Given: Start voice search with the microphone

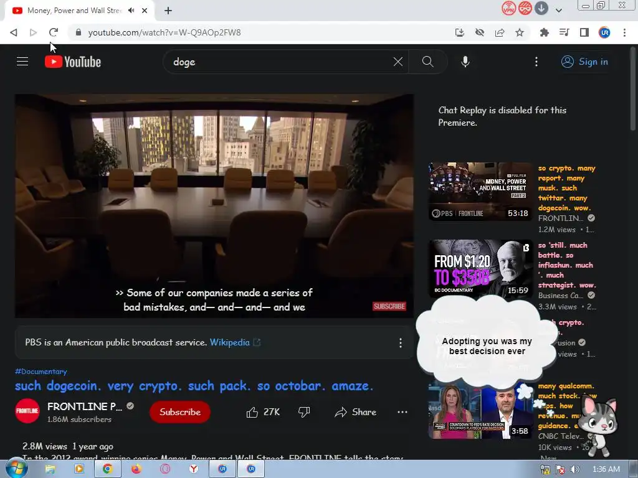Looking at the screenshot, I should (465, 62).
